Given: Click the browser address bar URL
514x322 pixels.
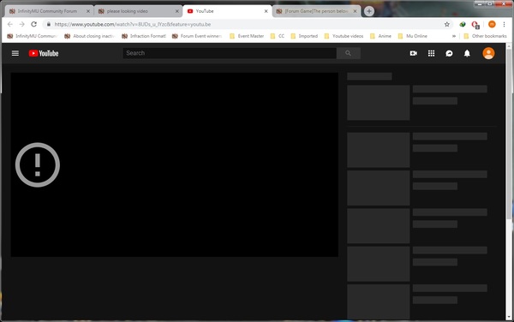Looking at the screenshot, I should 133,24.
